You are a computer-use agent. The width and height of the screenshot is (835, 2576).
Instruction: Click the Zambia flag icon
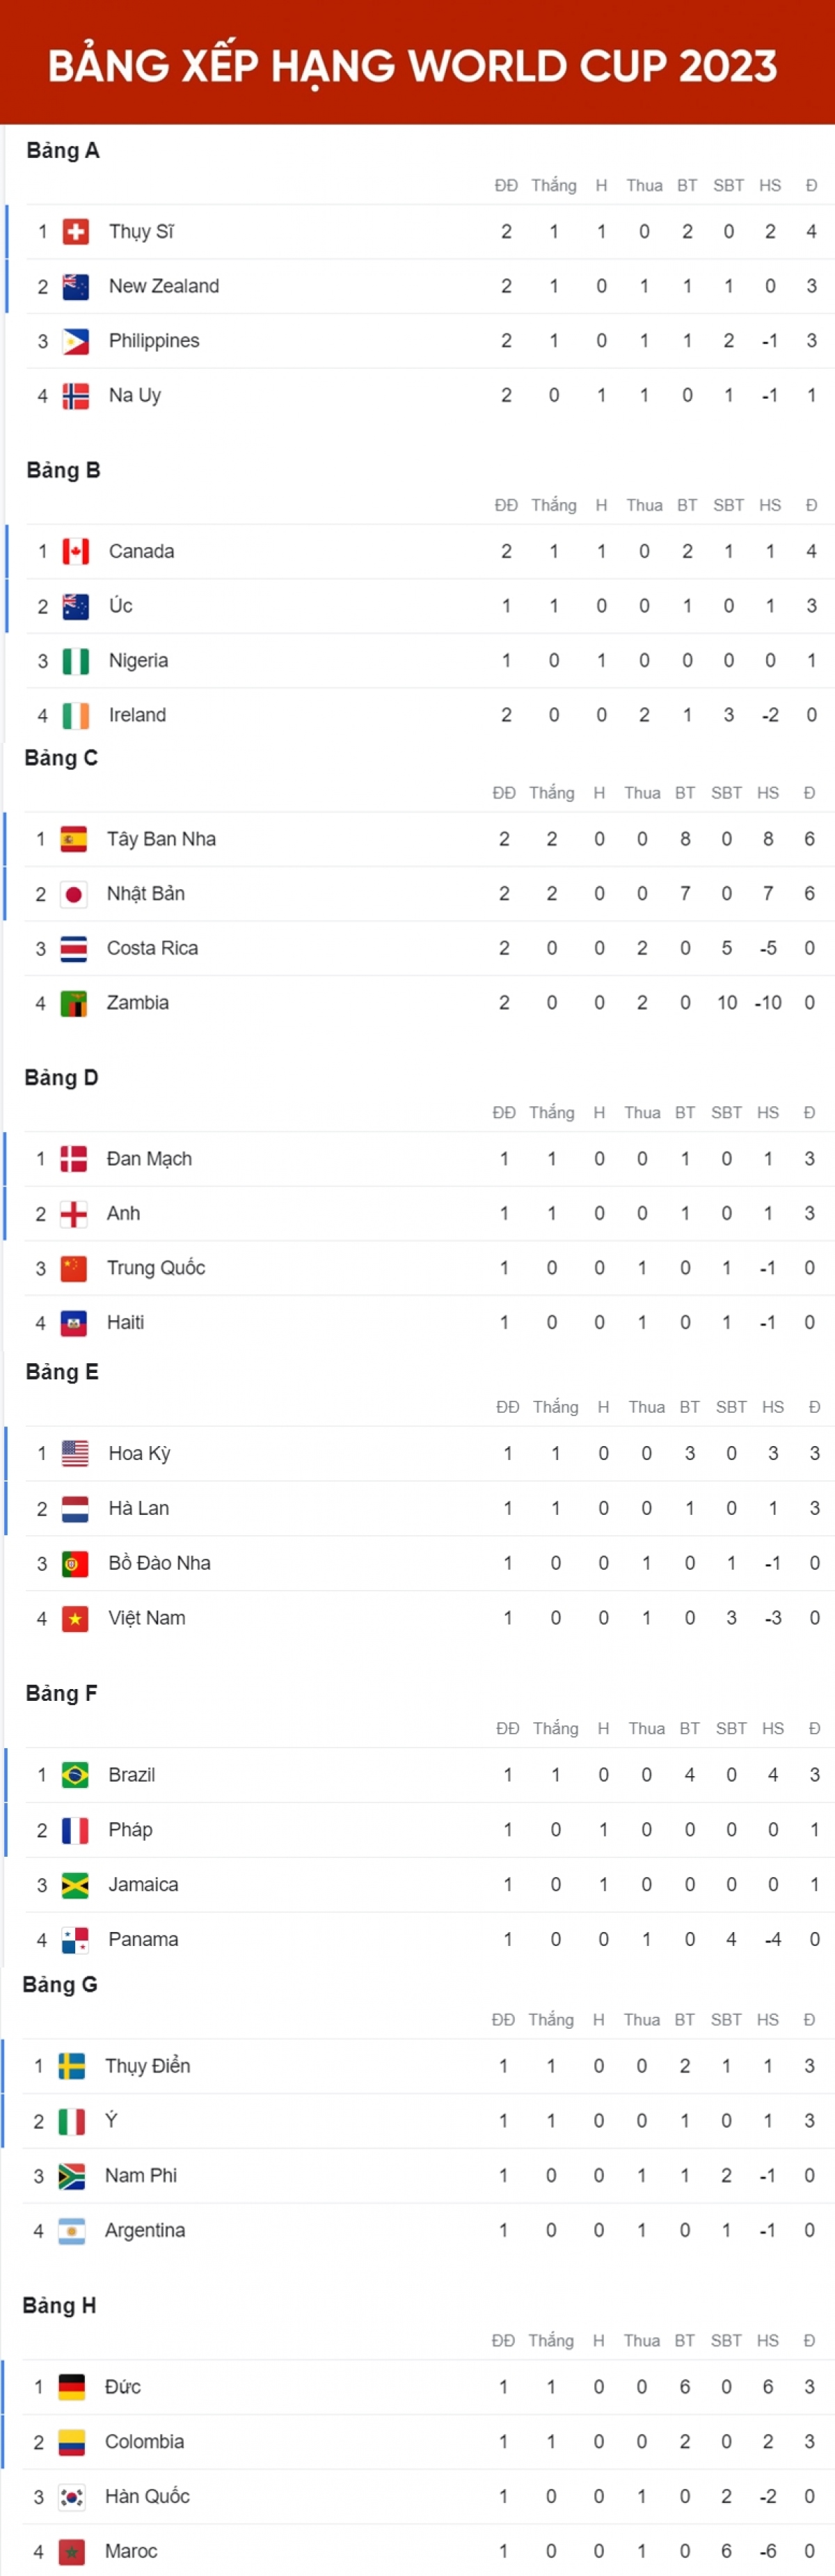[73, 1003]
